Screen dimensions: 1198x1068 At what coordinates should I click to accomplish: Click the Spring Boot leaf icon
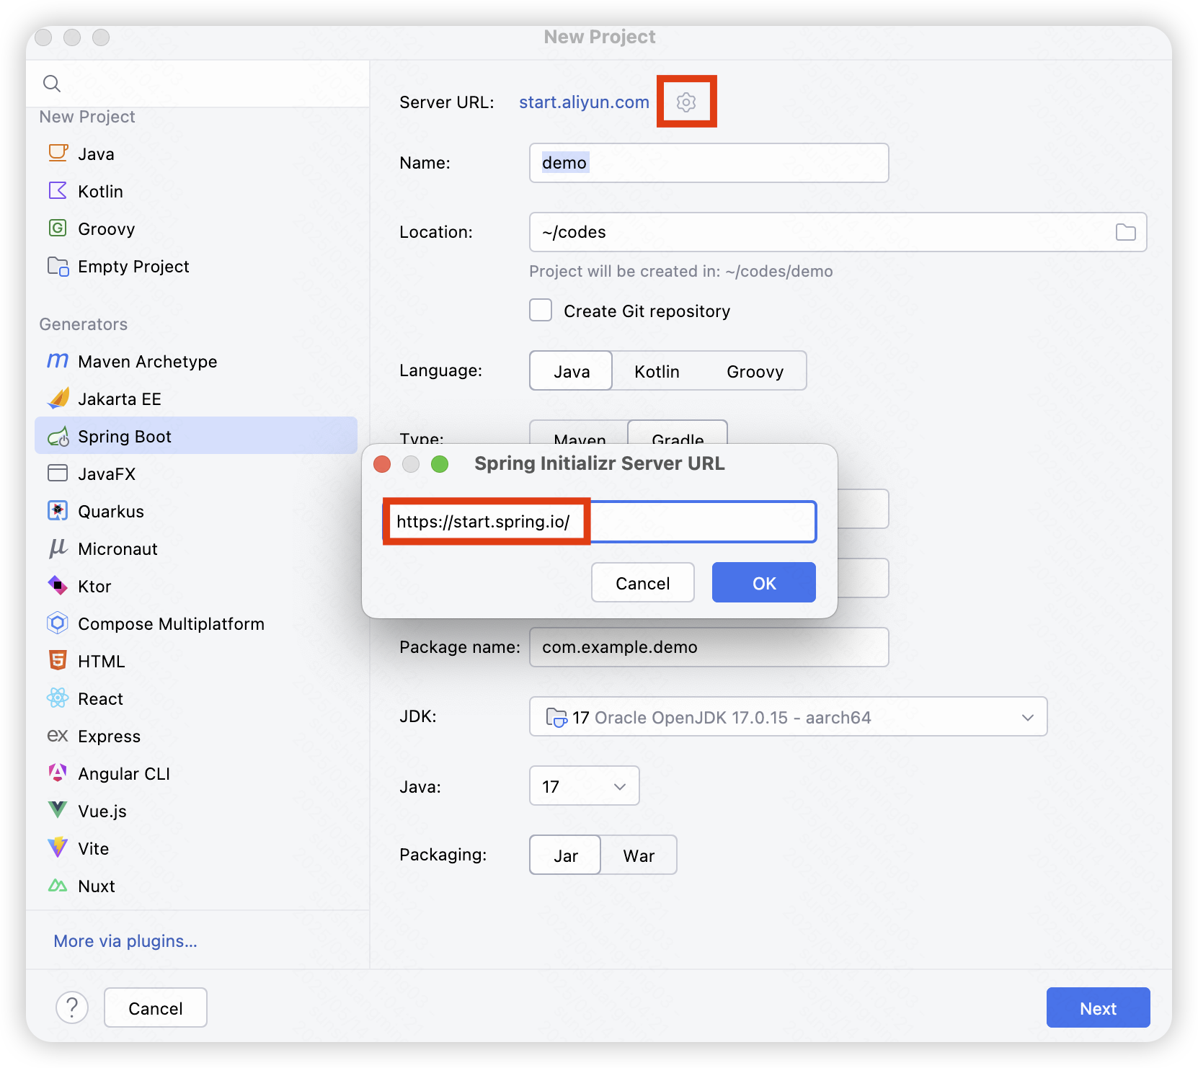pos(58,436)
